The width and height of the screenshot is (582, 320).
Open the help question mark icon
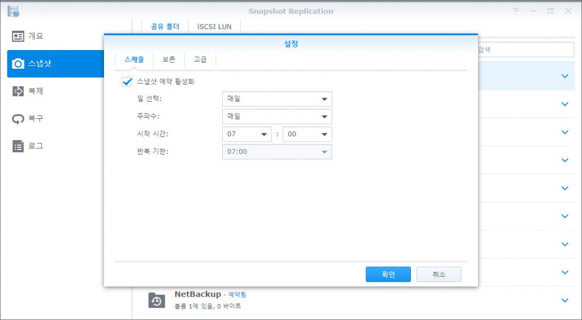(516, 11)
